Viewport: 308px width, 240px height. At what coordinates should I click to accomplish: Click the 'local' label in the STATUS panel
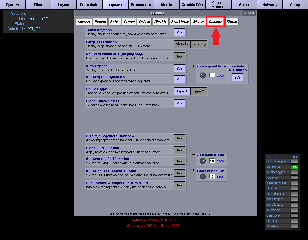(x=295, y=157)
